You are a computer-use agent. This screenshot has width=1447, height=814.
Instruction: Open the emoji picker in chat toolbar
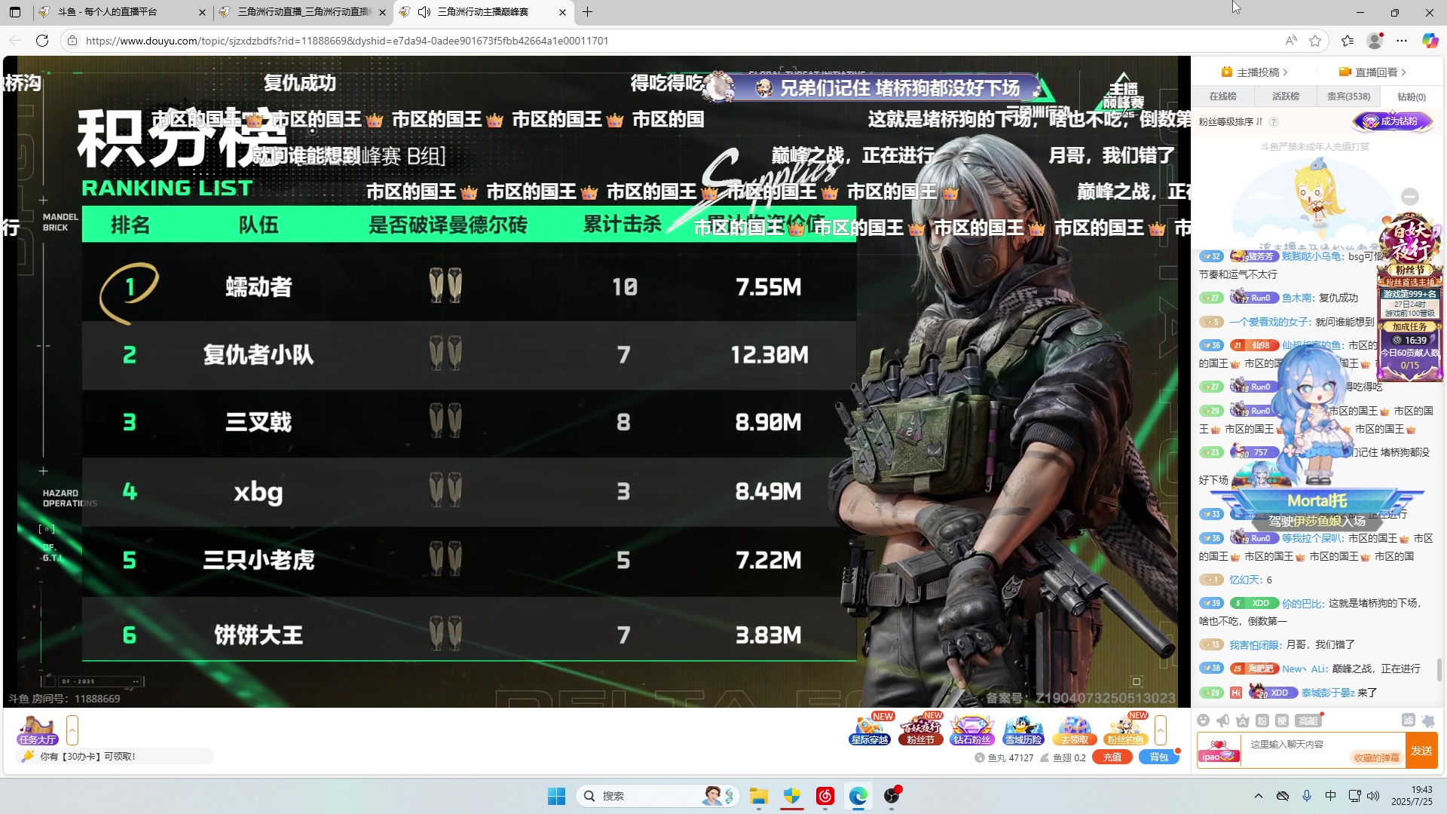1203,721
